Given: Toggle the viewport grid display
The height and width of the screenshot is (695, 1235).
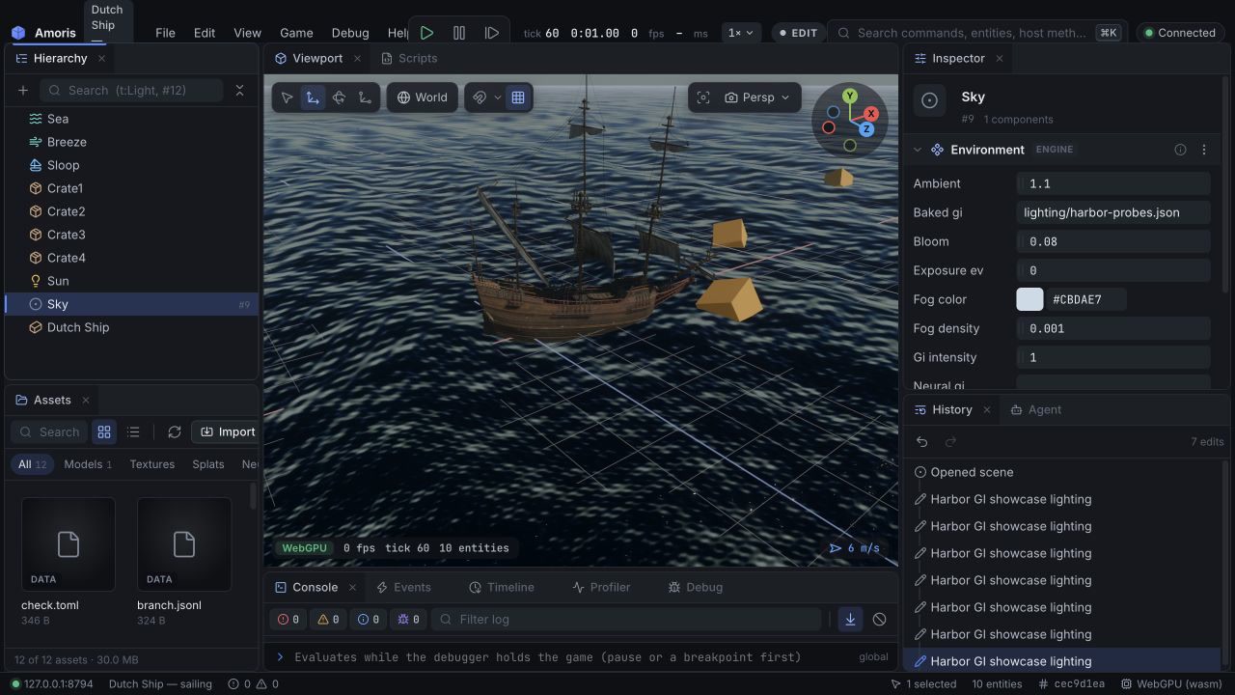Looking at the screenshot, I should 518,97.
